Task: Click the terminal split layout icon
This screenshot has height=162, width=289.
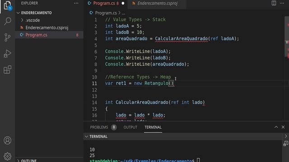Action: click(x=286, y=144)
